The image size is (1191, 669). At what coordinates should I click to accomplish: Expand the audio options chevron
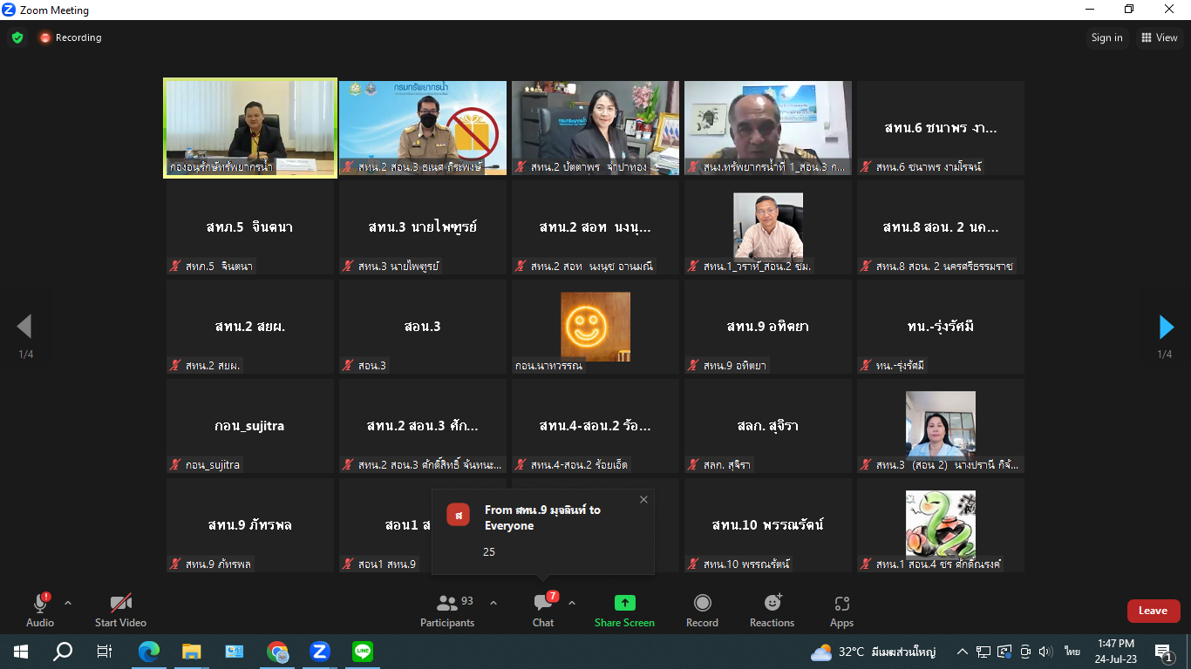tap(68, 603)
